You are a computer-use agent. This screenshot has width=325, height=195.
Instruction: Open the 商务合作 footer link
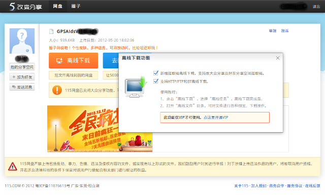point(277,186)
